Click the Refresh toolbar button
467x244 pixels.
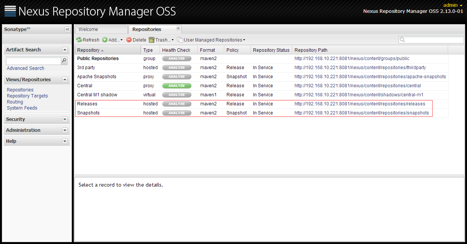(88, 40)
